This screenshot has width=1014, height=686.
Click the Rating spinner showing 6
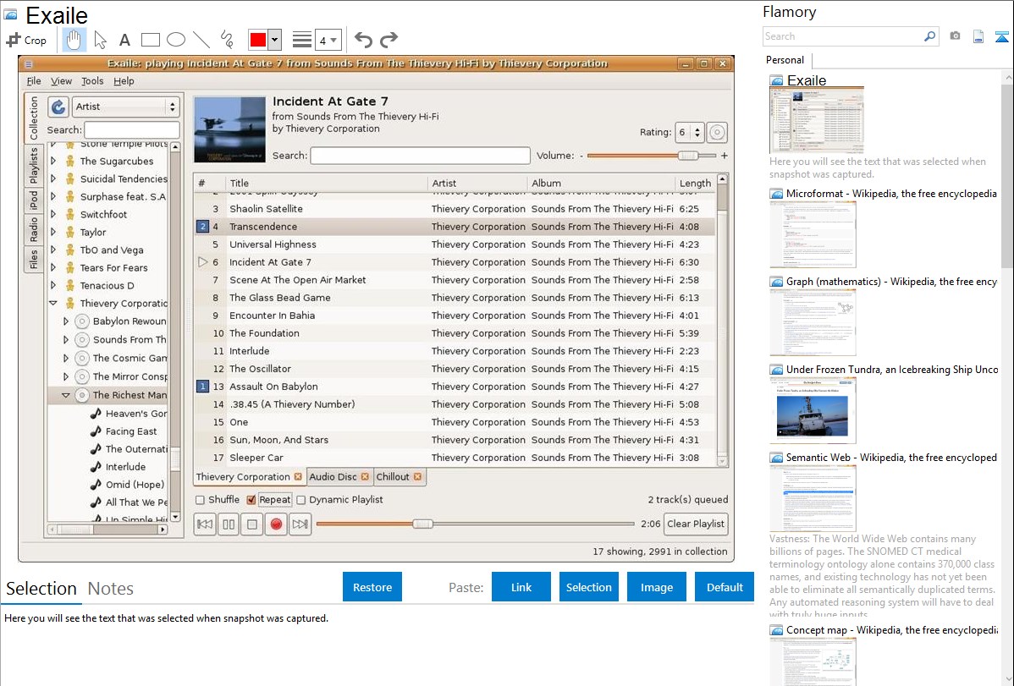(689, 133)
